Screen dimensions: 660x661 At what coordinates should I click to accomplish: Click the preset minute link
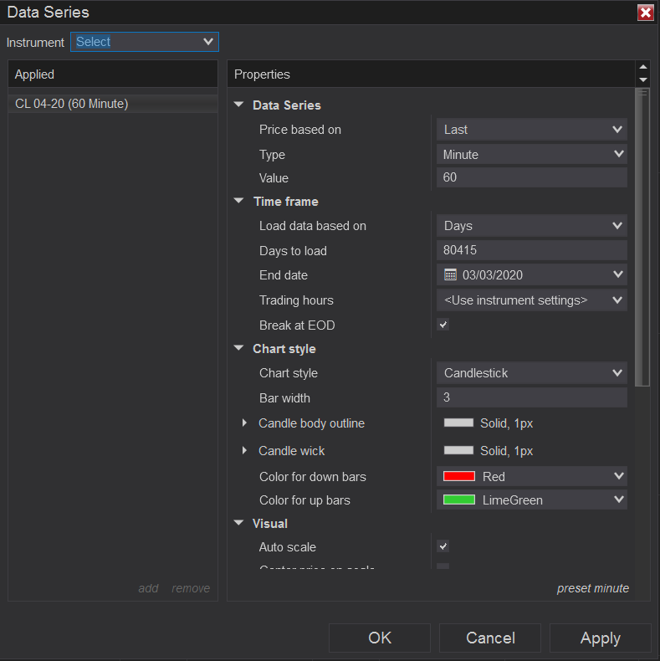click(x=592, y=588)
